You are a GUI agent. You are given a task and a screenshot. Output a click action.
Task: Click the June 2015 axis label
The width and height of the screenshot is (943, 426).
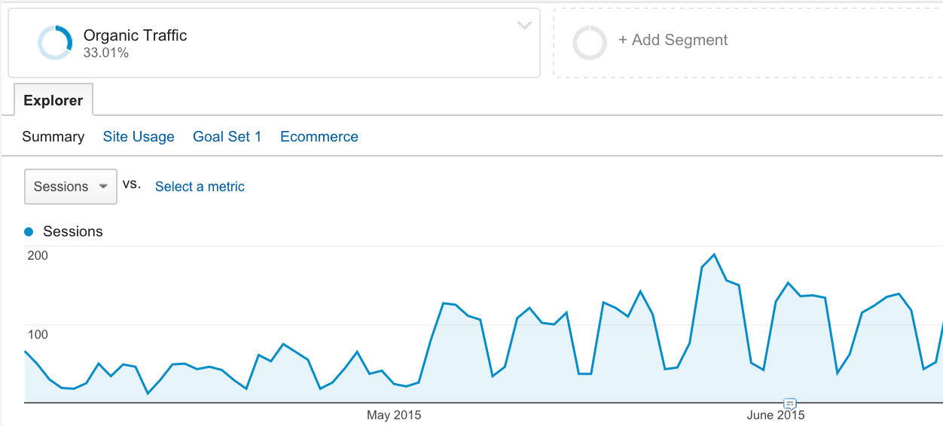click(776, 415)
